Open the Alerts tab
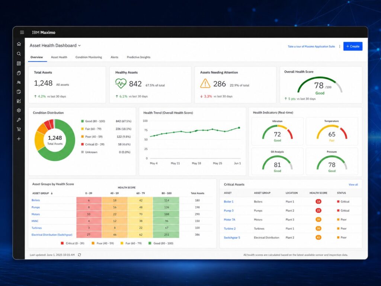 pyautogui.click(x=115, y=57)
